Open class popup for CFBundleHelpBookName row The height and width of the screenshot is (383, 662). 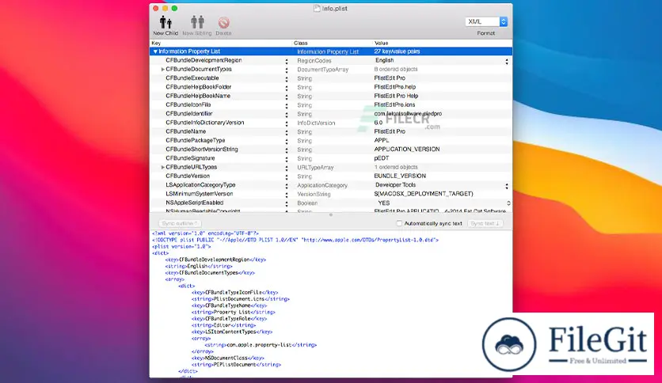[x=287, y=97]
